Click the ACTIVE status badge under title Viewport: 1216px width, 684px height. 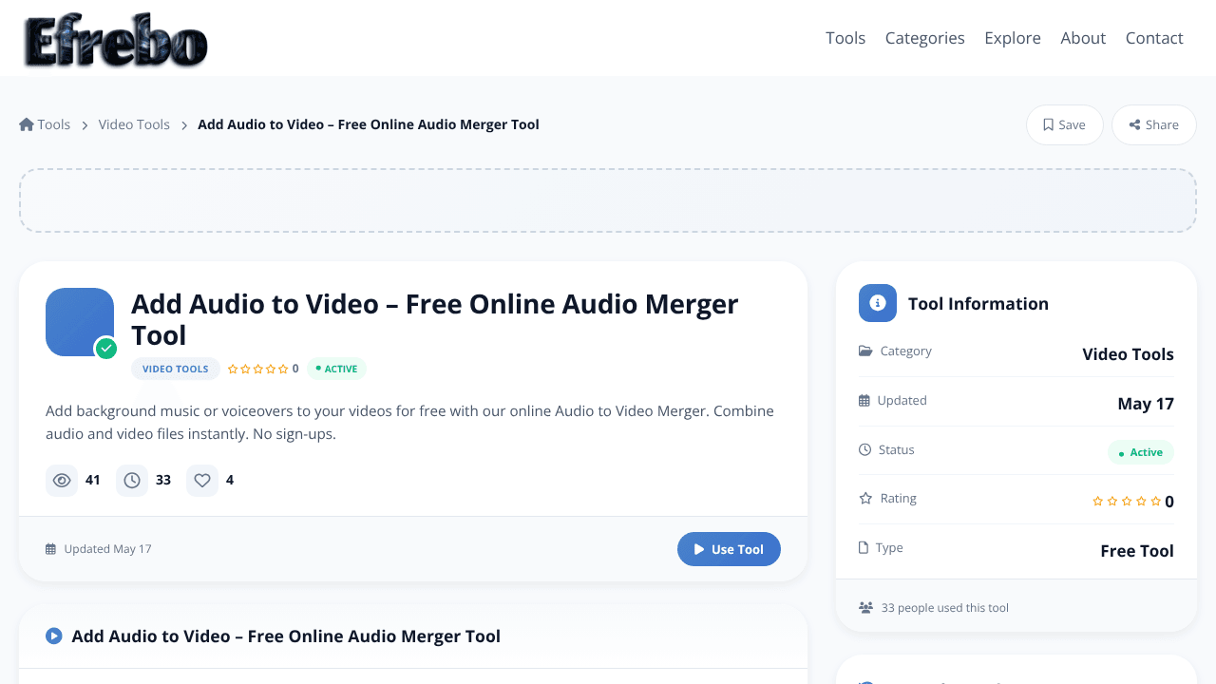pos(336,369)
